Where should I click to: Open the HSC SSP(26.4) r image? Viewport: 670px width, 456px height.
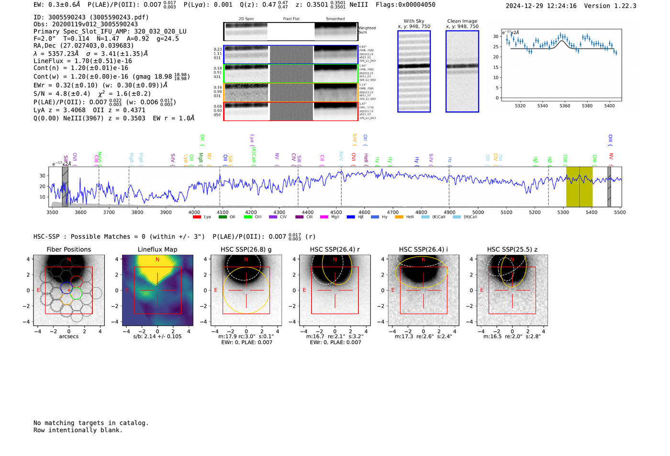pos(335,290)
